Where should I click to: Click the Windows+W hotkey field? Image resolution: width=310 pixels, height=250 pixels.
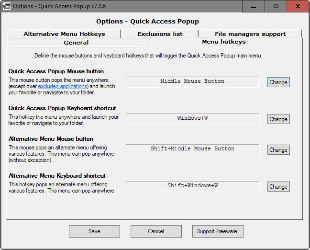click(x=193, y=119)
